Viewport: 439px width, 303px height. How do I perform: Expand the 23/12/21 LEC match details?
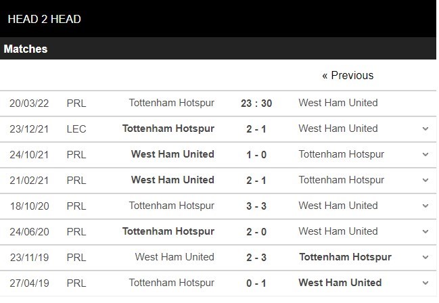tap(425, 129)
